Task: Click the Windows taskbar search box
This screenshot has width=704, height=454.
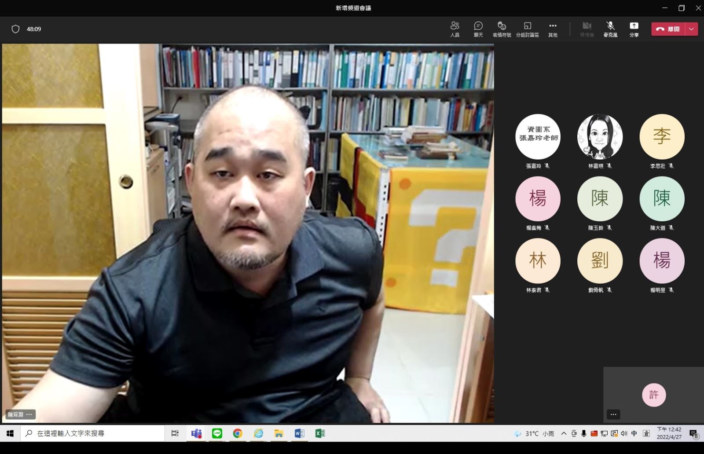Action: 92,433
